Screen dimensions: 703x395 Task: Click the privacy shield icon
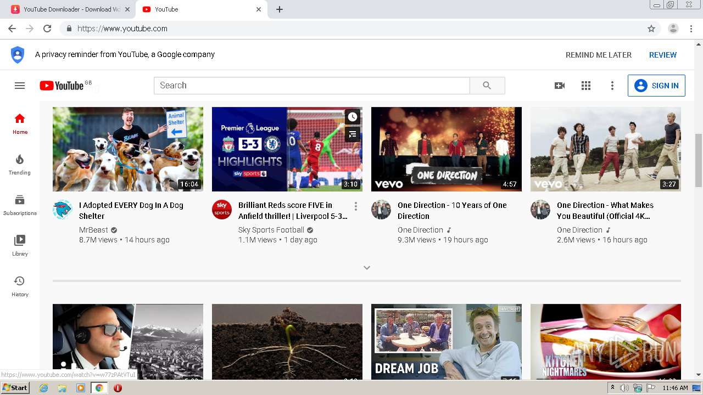[x=18, y=55]
